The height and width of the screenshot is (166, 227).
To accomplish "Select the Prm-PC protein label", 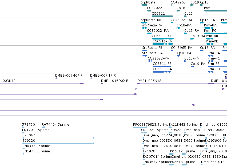I will click(214, 58).
